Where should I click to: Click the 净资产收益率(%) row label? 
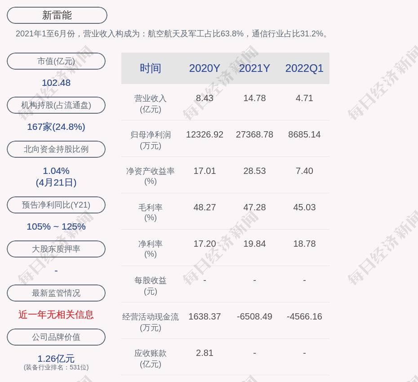(x=151, y=176)
